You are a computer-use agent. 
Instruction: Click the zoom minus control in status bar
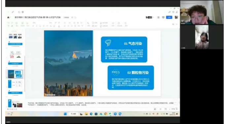click(x=170, y=109)
